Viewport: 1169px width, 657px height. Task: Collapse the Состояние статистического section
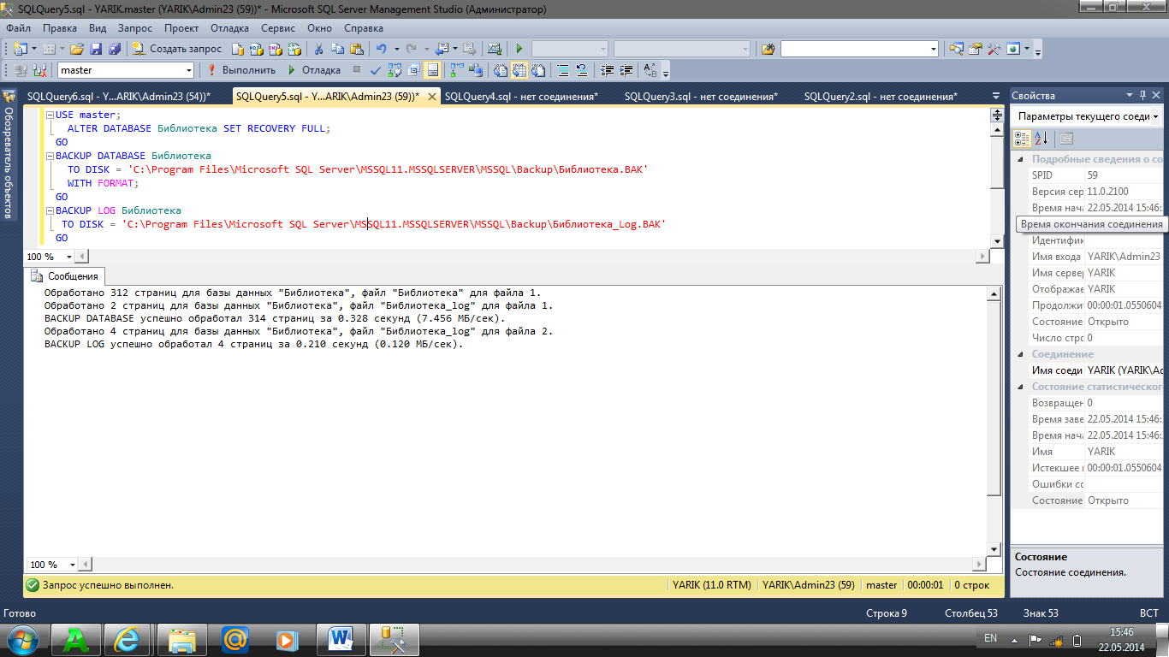(1020, 387)
